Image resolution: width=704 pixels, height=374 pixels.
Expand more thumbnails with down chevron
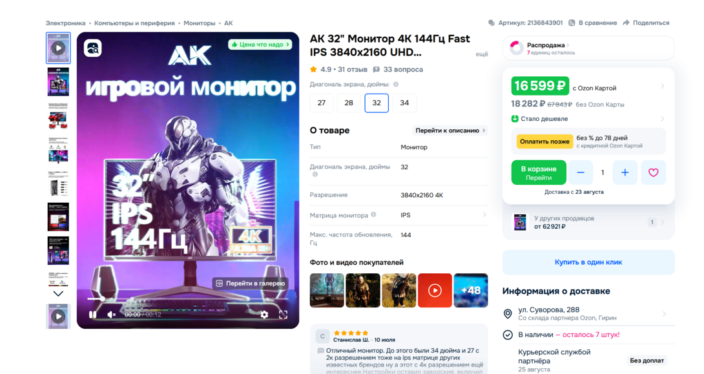point(58,294)
